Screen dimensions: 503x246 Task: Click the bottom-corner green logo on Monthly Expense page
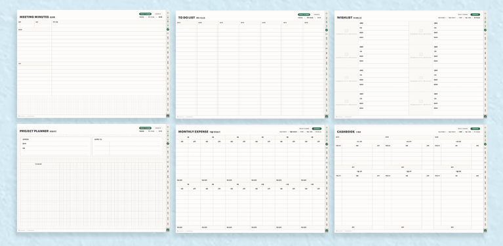(327, 230)
